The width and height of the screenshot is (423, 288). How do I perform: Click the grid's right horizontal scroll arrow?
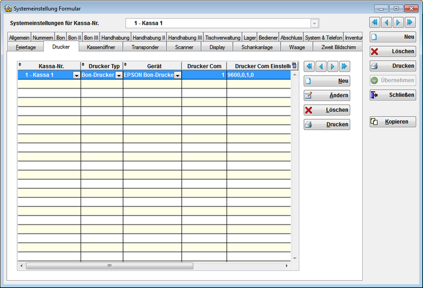click(287, 266)
